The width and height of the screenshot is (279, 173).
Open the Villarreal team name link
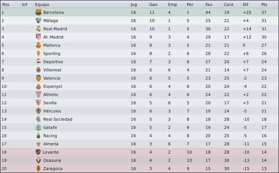click(52, 70)
